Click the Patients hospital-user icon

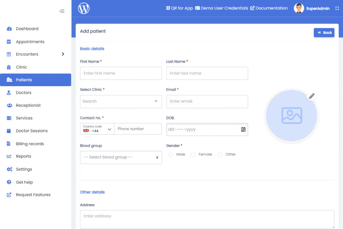9,80
